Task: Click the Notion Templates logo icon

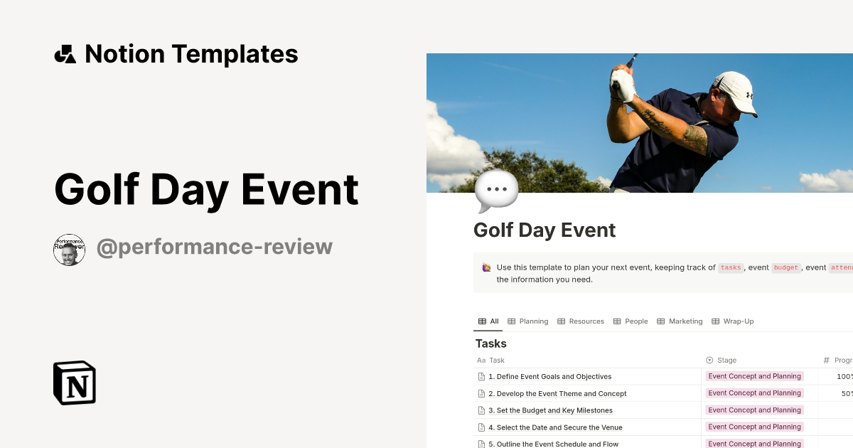Action: (x=65, y=53)
